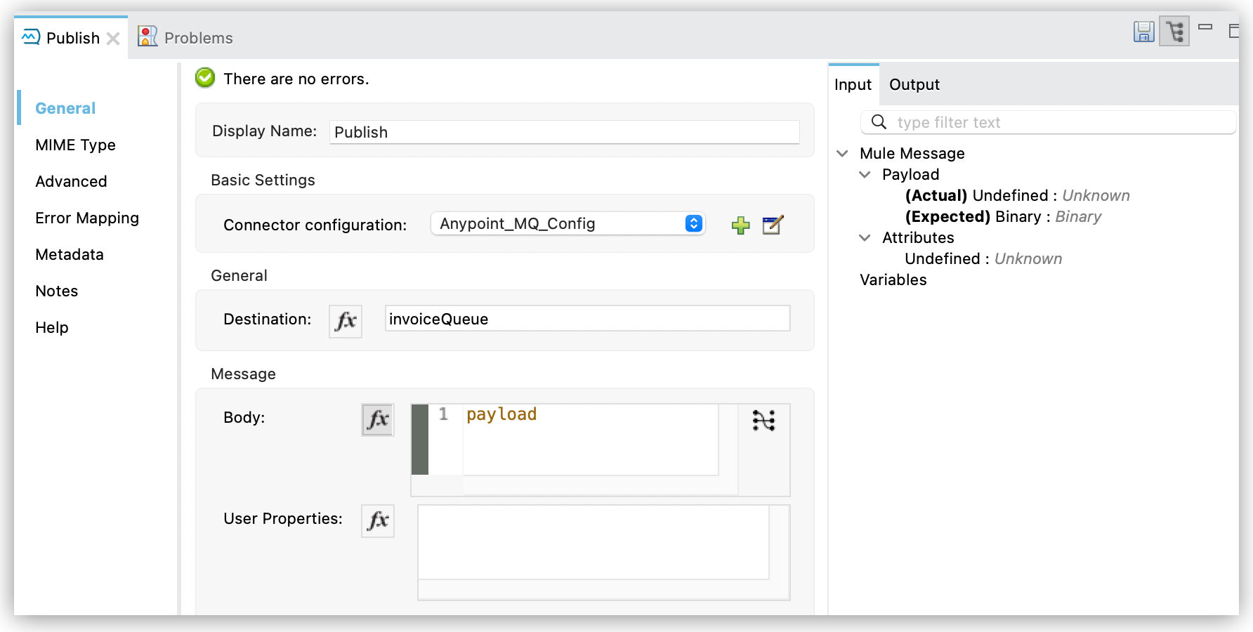Toggle expression mode for User Properties
This screenshot has width=1253, height=632.
click(377, 521)
